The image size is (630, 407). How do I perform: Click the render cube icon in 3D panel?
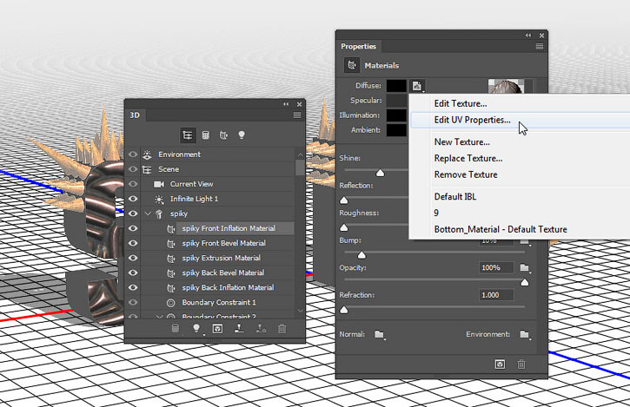[x=217, y=329]
